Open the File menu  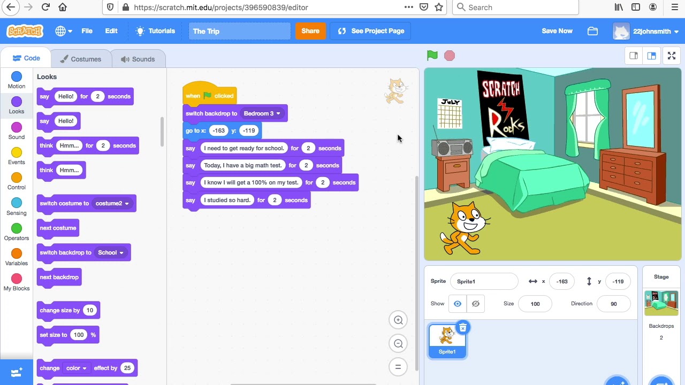[x=87, y=31]
